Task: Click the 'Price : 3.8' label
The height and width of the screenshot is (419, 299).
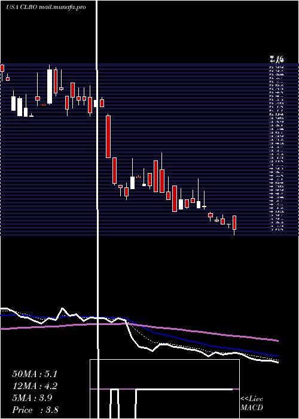Action: click(x=35, y=410)
